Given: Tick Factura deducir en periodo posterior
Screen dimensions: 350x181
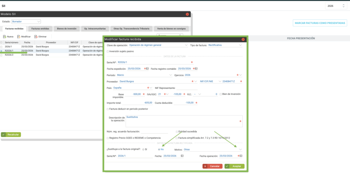Looking at the screenshot, I should [x=108, y=109].
